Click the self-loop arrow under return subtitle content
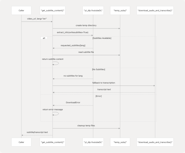Viewport: 185px width, 153px height. pos(56,63)
